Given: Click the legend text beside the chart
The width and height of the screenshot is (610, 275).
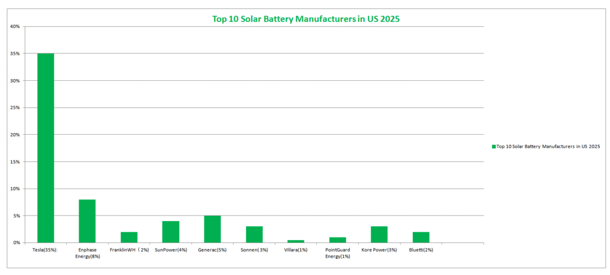Looking at the screenshot, I should pos(549,147).
